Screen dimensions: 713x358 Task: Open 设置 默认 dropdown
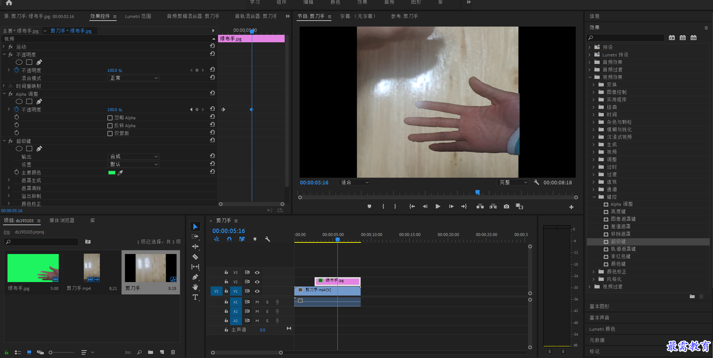tap(134, 164)
